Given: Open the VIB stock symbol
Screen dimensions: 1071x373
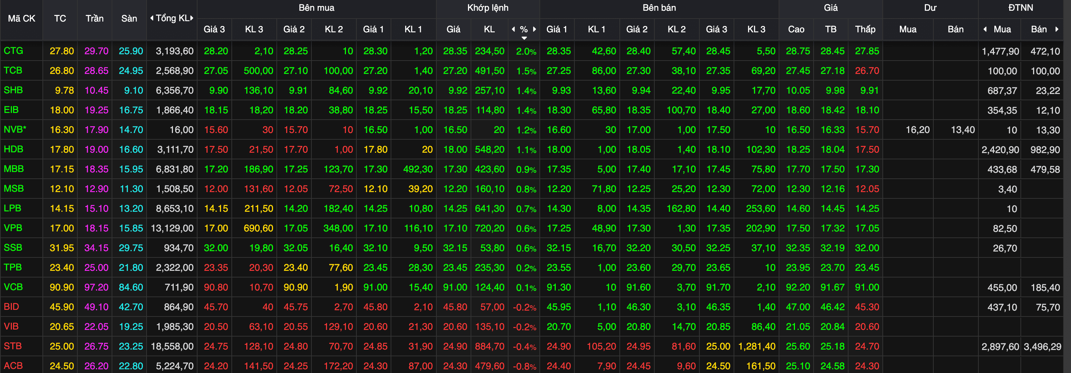Looking at the screenshot, I should [x=11, y=326].
